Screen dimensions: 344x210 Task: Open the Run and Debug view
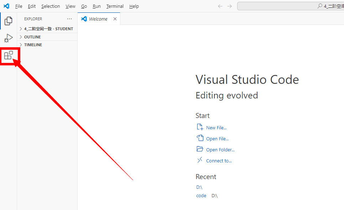8,38
